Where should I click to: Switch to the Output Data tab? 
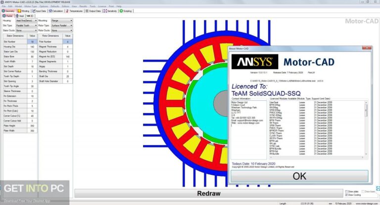93,11
